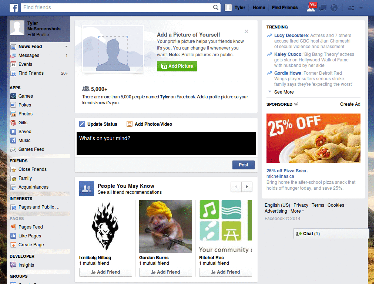Image resolution: width=379 pixels, height=284 pixels.
Task: Click the 25% OFF pizza ad image
Action: pos(313,138)
